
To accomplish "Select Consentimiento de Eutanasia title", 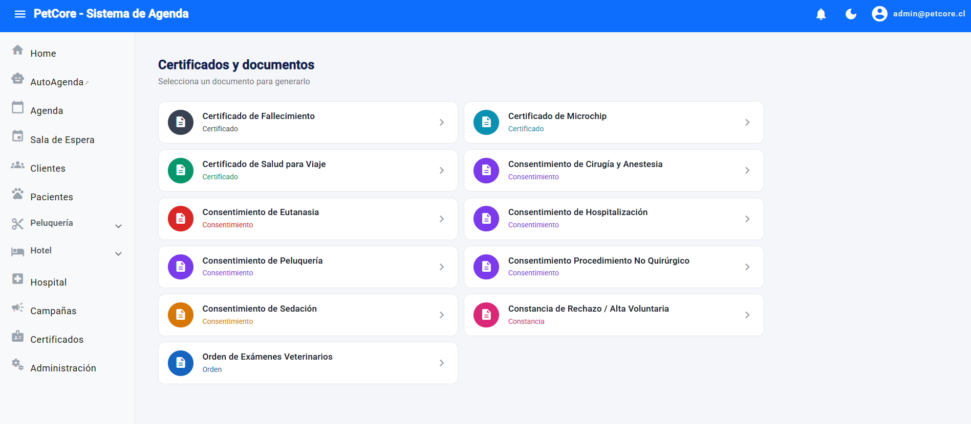I will click(261, 212).
